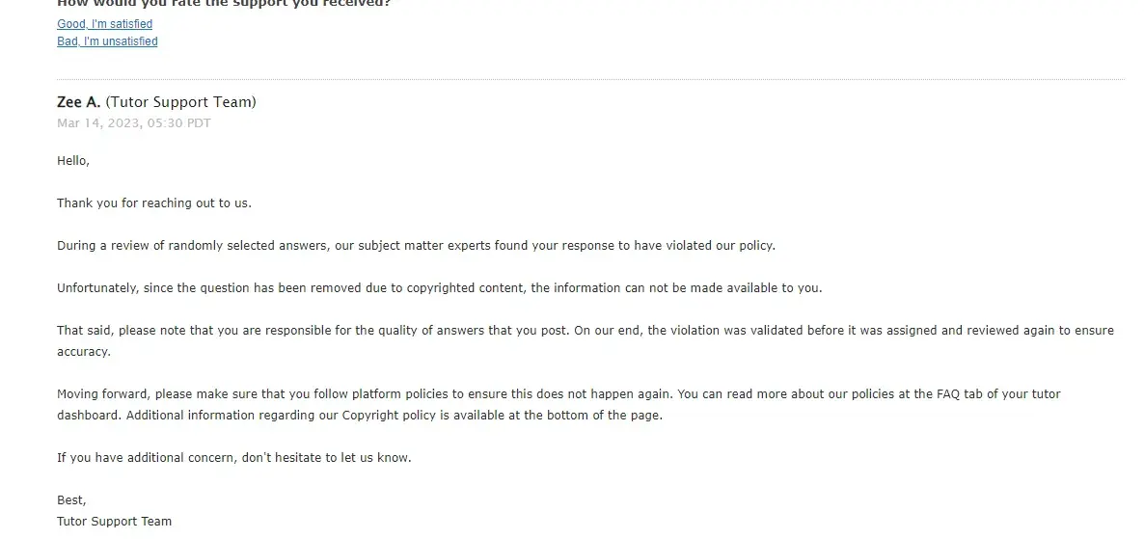Click the words 'copyrighted content'
Screen dimensions: 1144x539
click(466, 288)
